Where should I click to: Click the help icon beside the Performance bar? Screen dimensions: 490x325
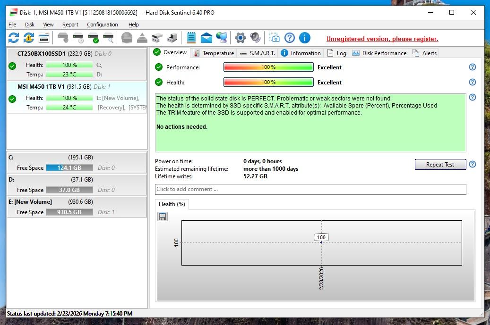(472, 67)
